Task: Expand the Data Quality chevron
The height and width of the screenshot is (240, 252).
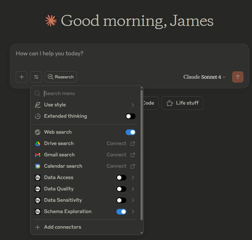Action: click(133, 189)
